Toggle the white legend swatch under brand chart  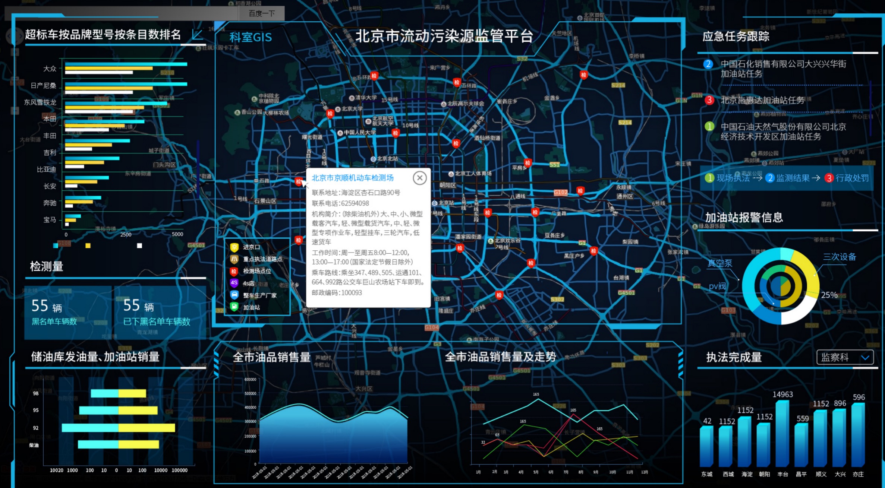click(x=139, y=245)
